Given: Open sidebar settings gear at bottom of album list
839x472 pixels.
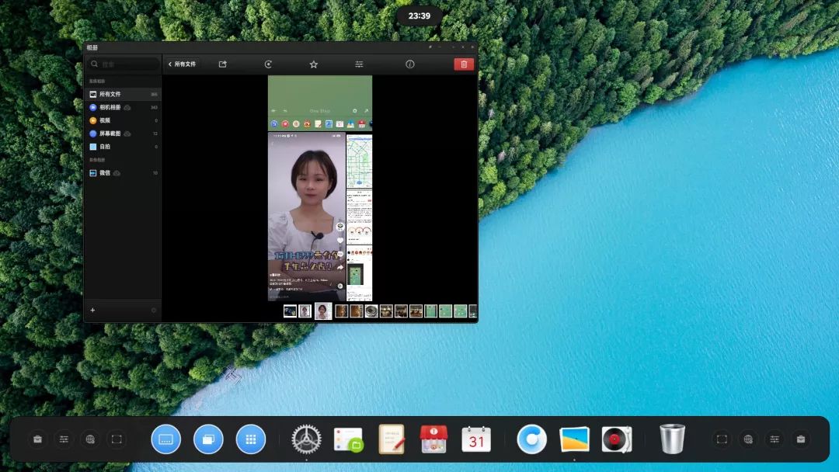Looking at the screenshot, I should (154, 310).
